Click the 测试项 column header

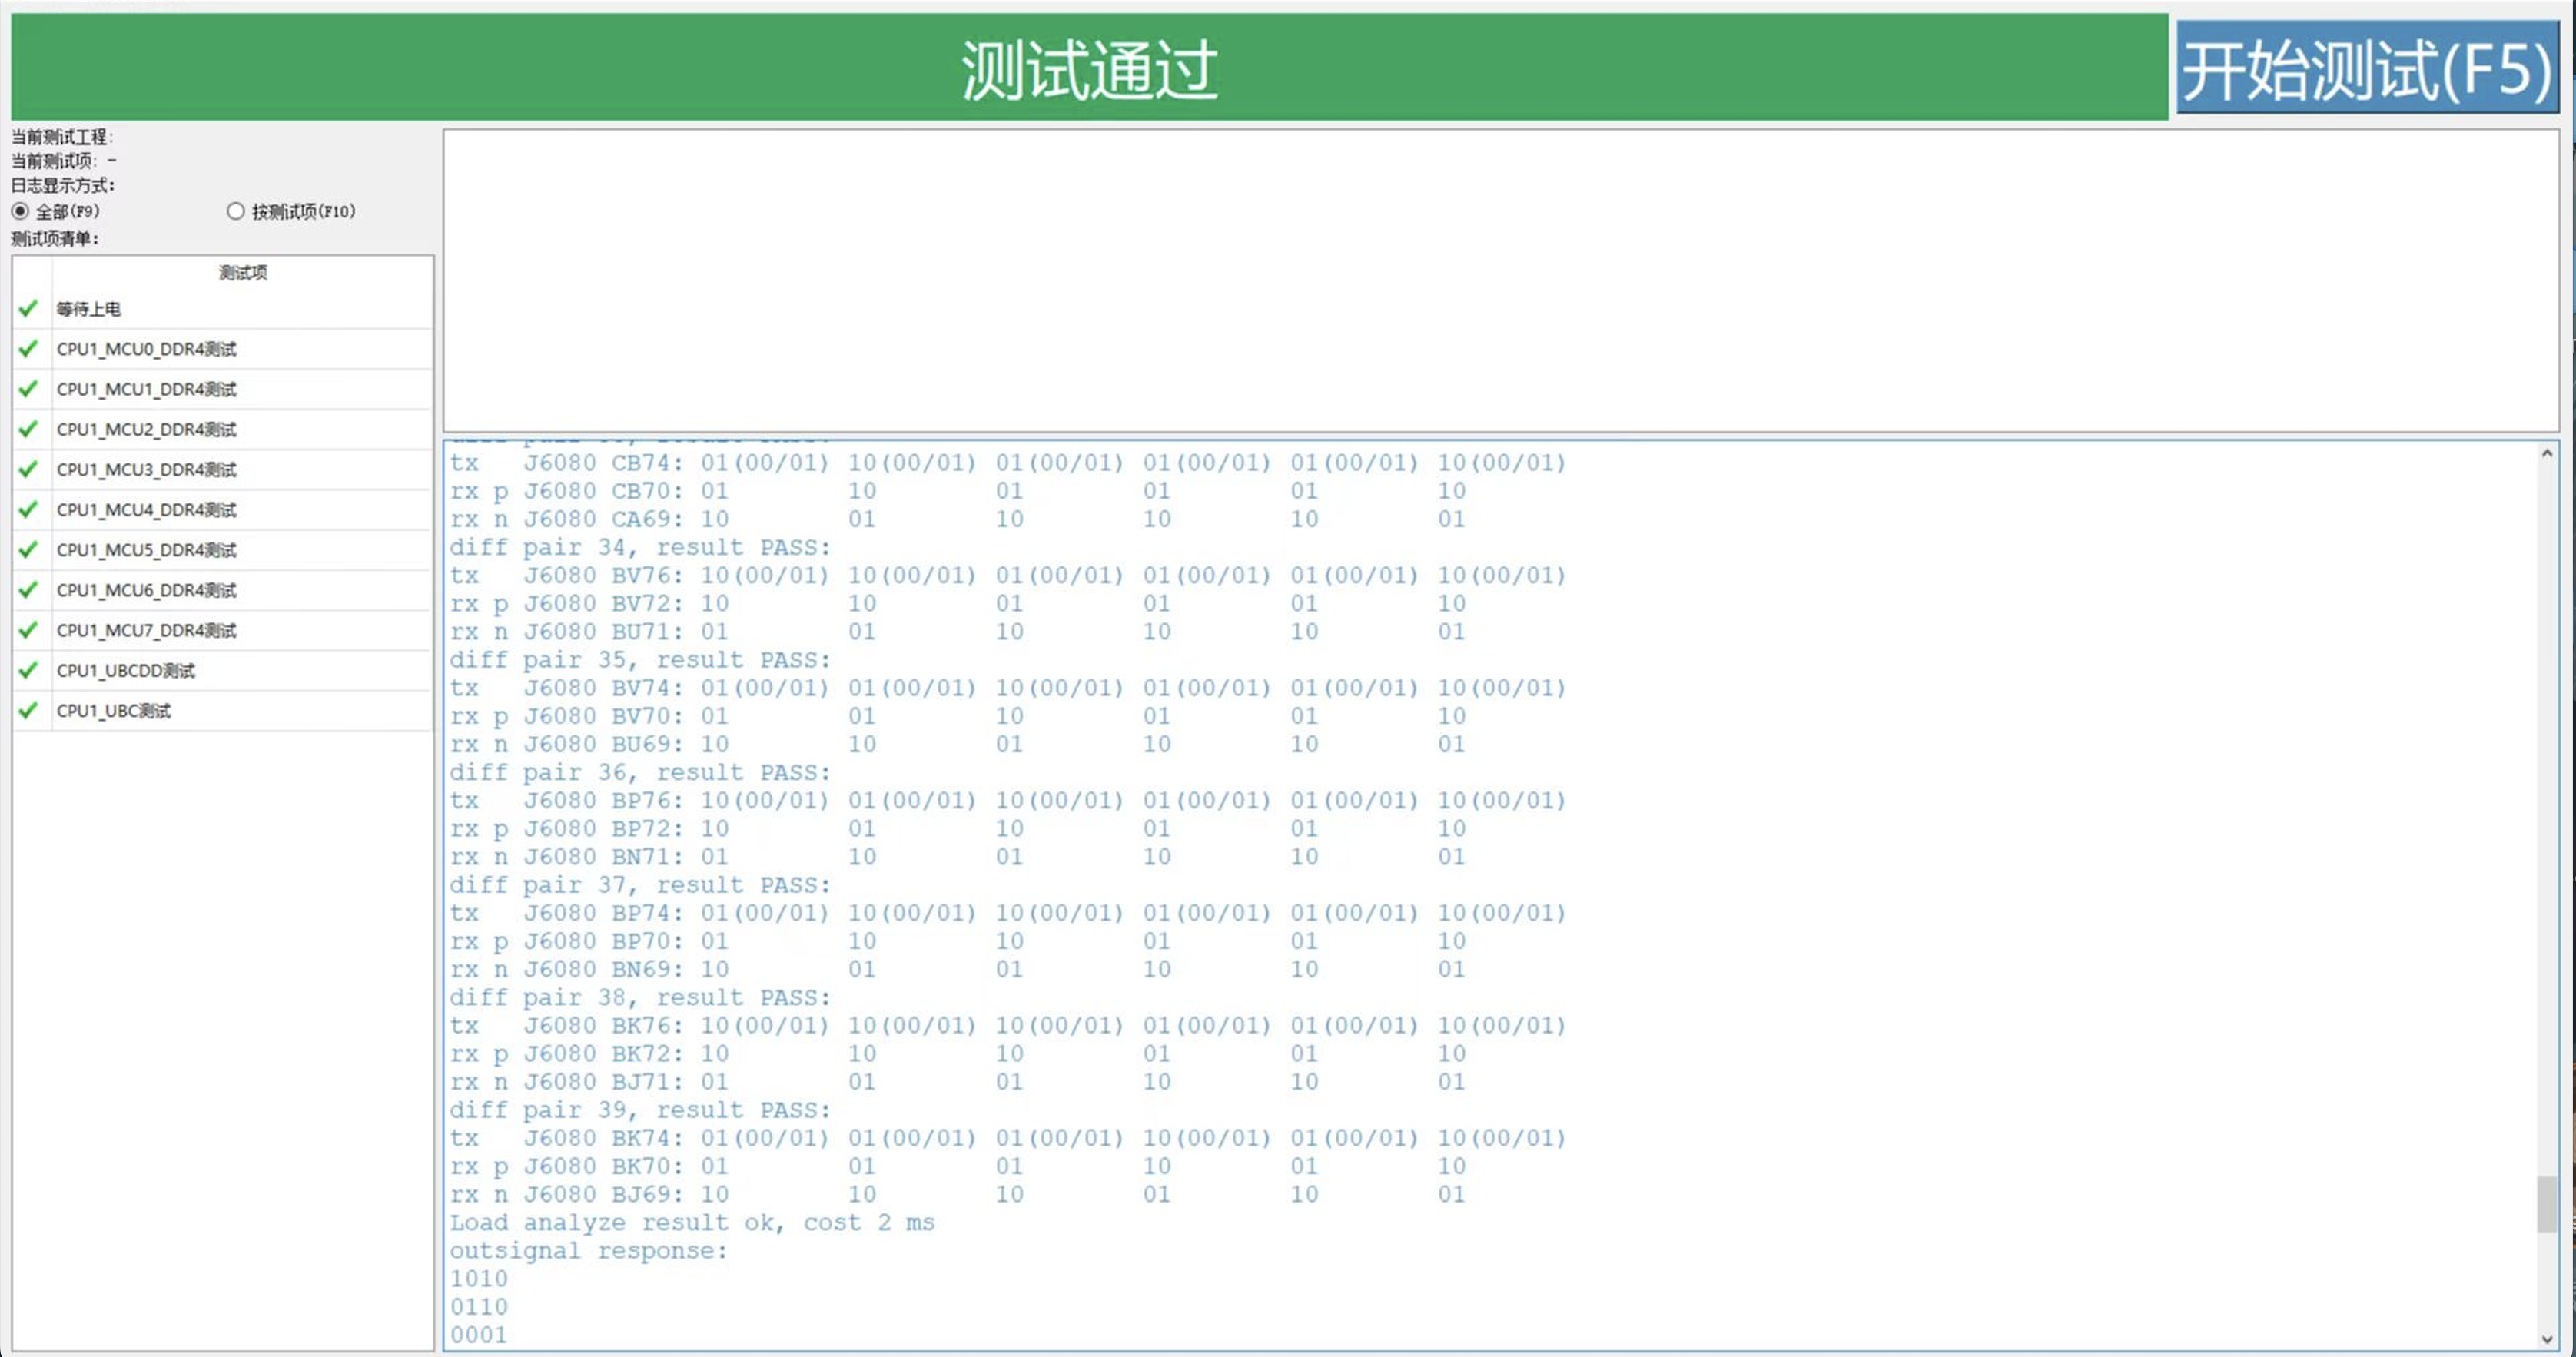[x=242, y=273]
